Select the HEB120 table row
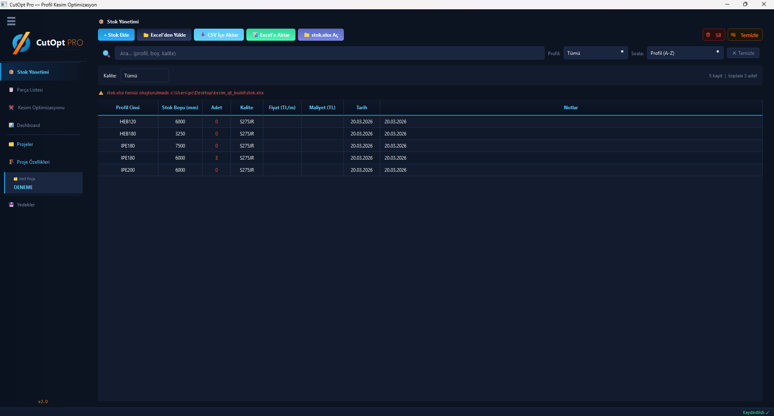Screen dimensions: 774x416 click(x=128, y=122)
